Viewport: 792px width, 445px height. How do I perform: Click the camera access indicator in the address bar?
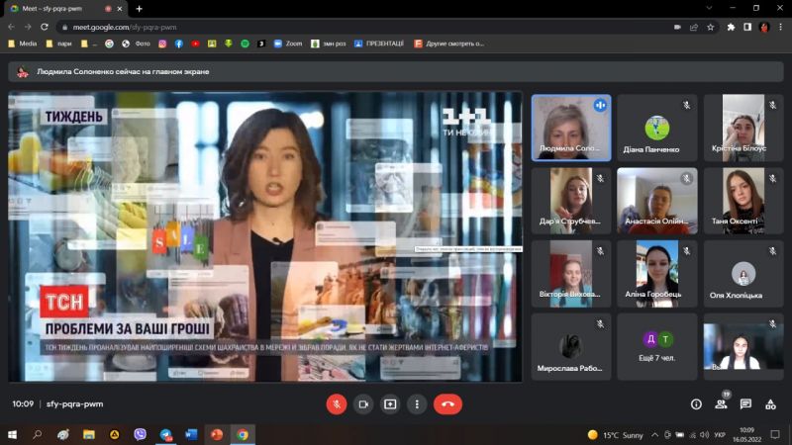[x=677, y=28]
